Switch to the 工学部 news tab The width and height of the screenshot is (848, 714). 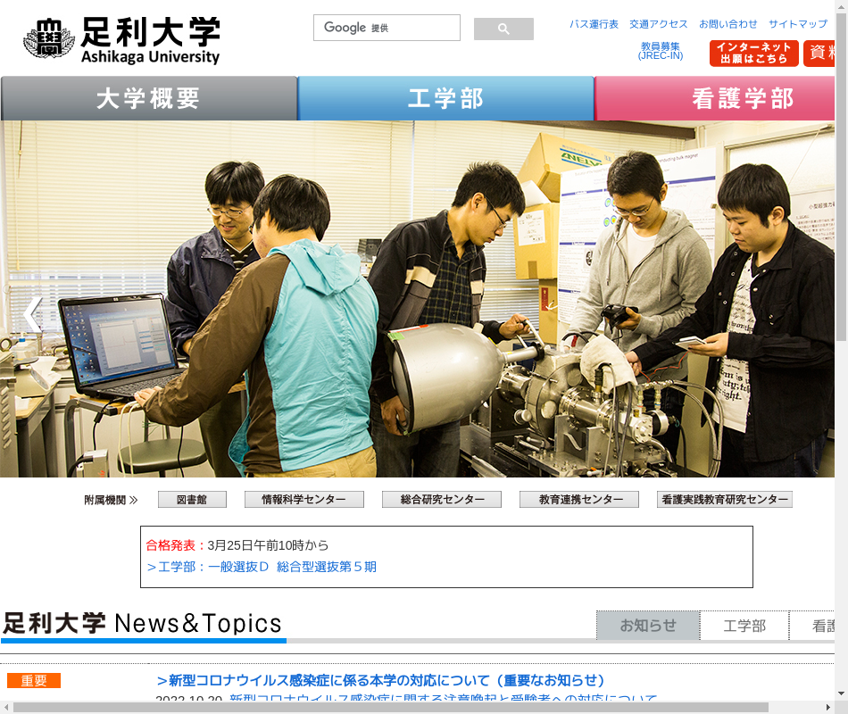click(x=744, y=626)
